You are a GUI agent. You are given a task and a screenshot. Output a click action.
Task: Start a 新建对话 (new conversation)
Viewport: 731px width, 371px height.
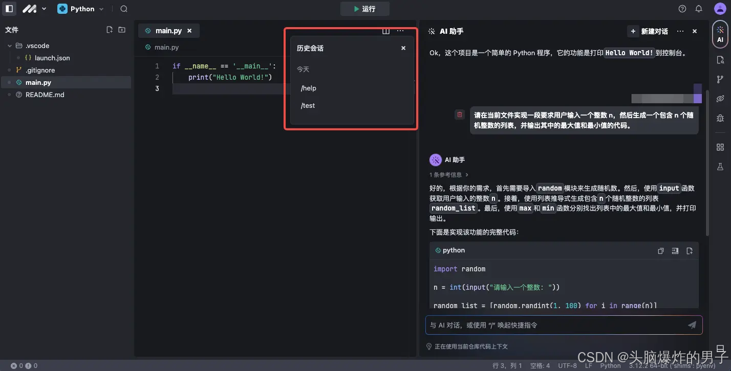[649, 31]
